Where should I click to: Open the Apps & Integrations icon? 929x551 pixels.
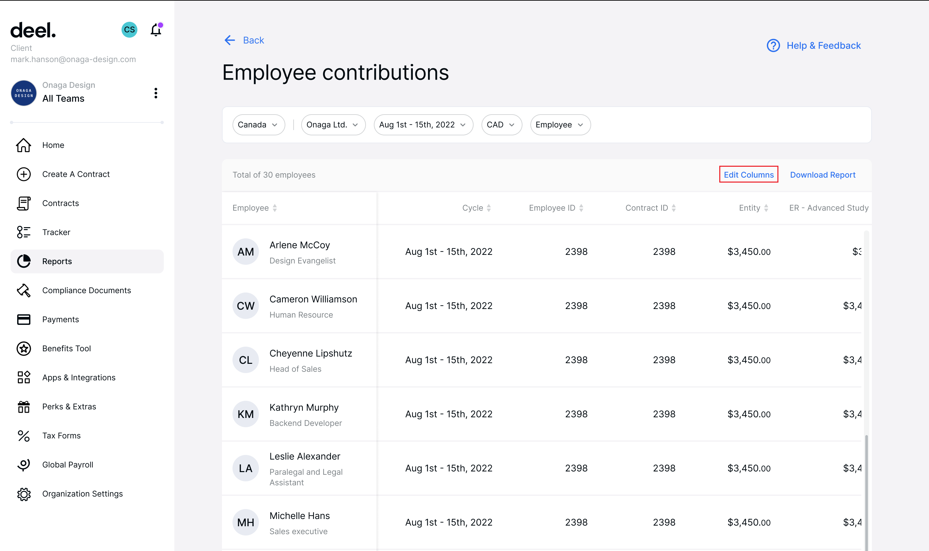(x=23, y=377)
